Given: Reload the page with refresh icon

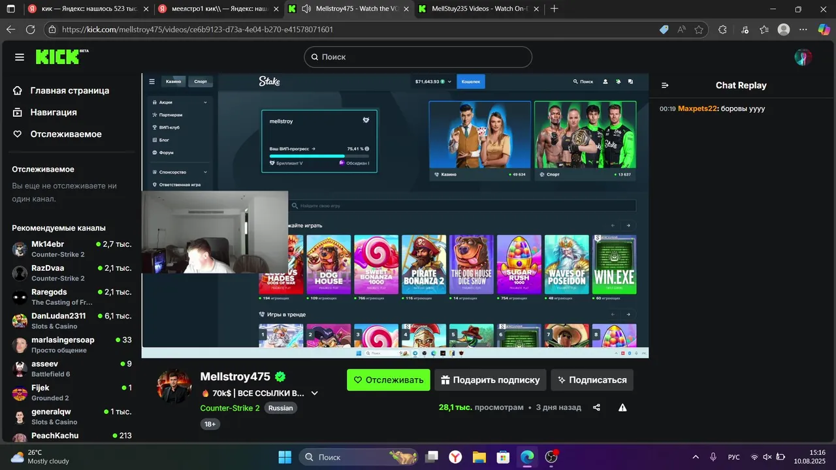Looking at the screenshot, I should [x=30, y=29].
